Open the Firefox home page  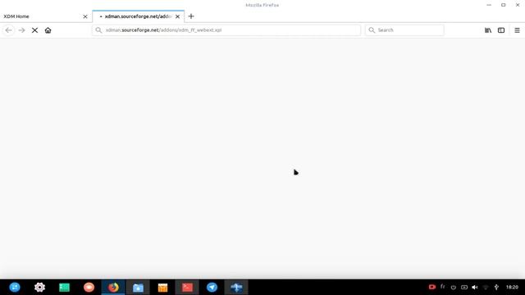click(x=48, y=30)
